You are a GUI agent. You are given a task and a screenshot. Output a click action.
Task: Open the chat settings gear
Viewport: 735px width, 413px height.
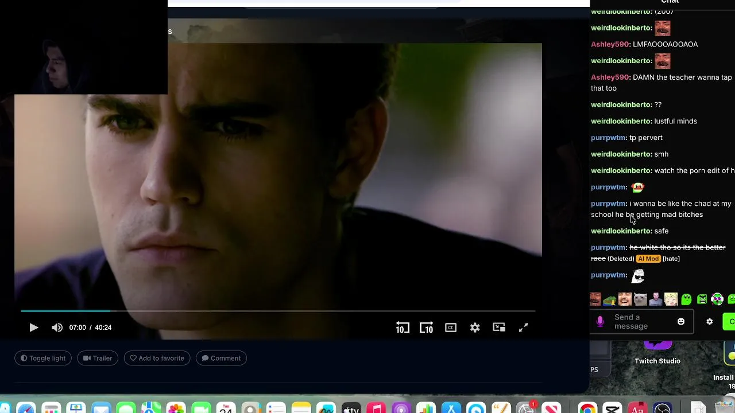(x=710, y=322)
